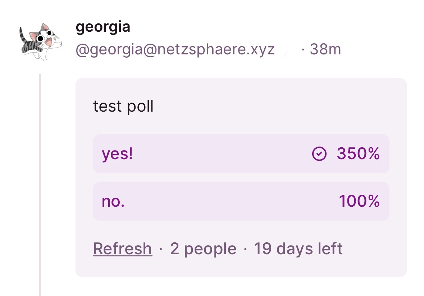Screen dimensions: 424x296
Task: Click the 100% result percentage
Action: (x=359, y=201)
